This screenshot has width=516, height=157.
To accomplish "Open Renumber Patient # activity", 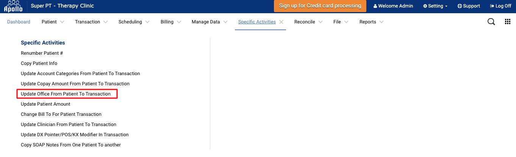I will coord(42,53).
